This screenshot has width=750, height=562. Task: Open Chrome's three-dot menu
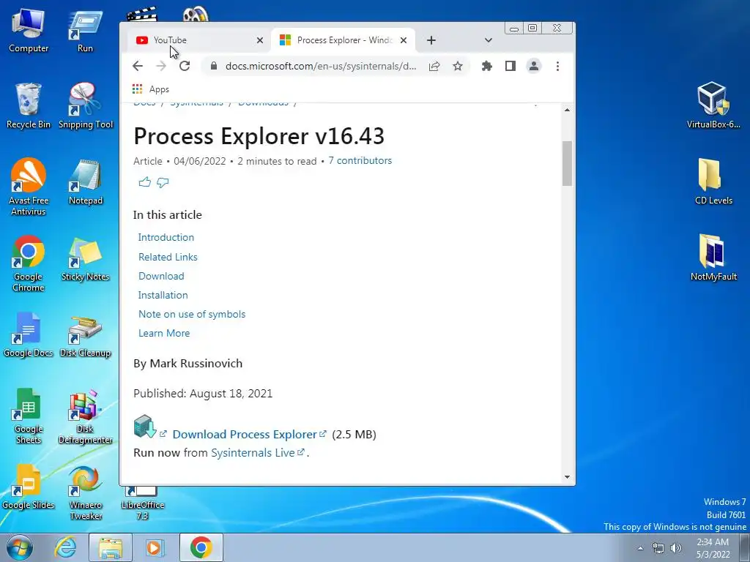click(x=557, y=66)
